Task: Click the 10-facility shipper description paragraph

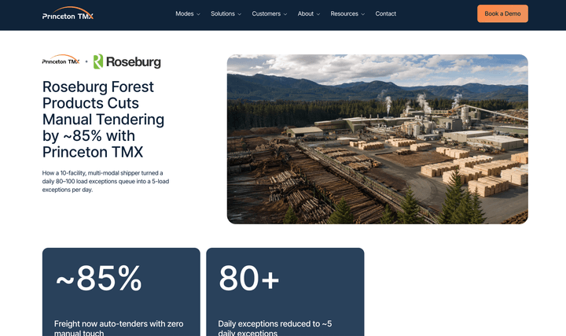Action: (105, 181)
